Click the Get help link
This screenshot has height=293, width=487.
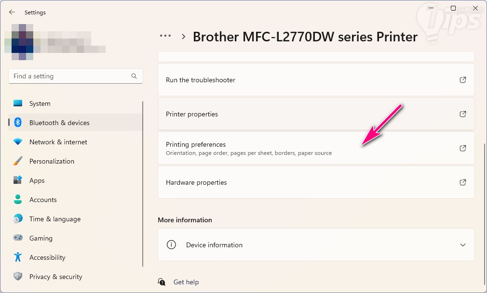186,282
